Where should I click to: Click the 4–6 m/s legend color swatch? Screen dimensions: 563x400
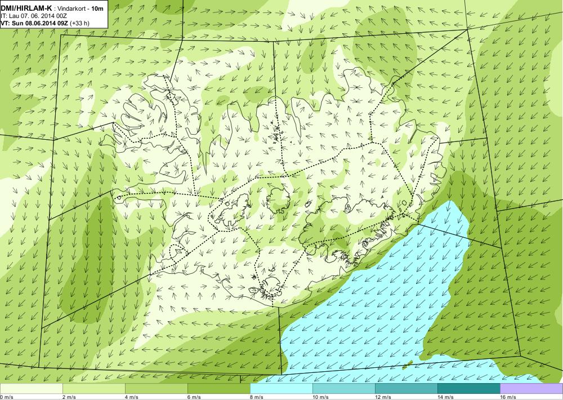click(x=157, y=389)
